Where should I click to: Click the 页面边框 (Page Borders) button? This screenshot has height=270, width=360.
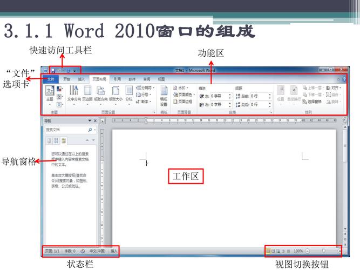click(x=183, y=102)
